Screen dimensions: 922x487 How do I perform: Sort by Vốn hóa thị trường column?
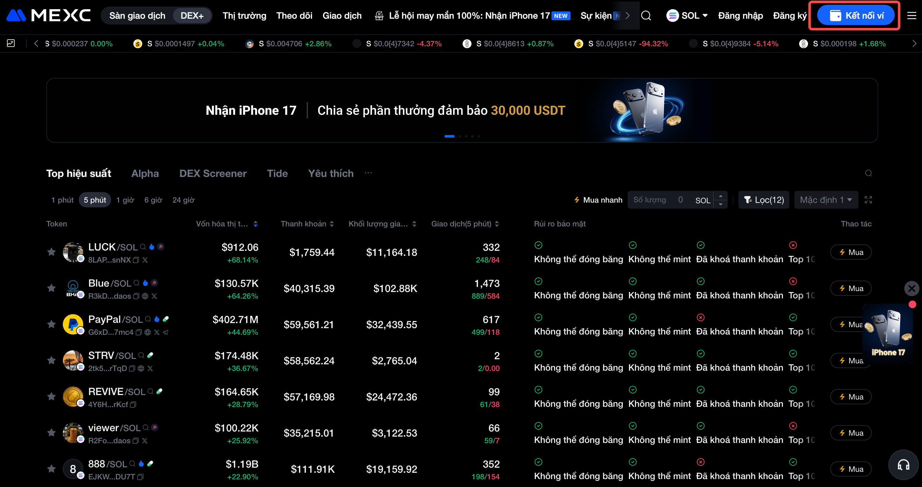226,224
